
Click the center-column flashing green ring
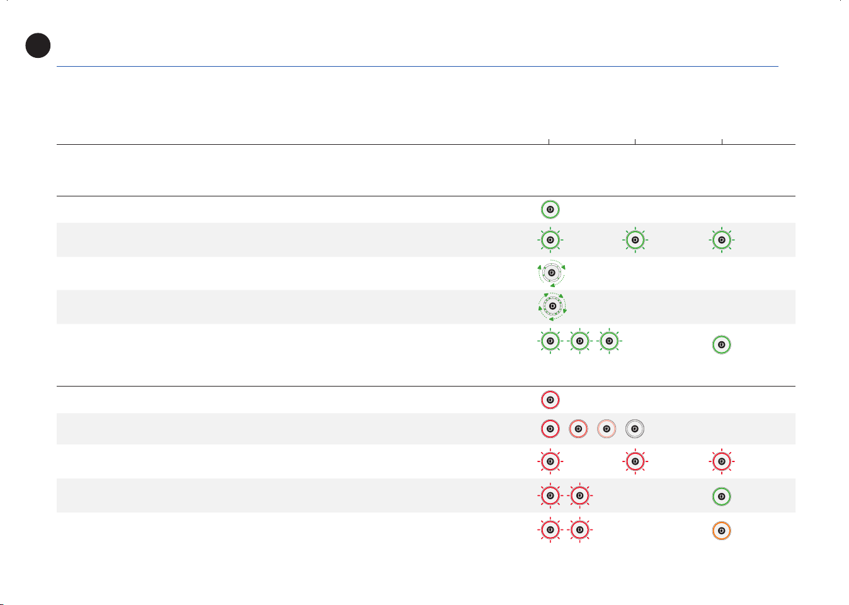click(x=635, y=240)
